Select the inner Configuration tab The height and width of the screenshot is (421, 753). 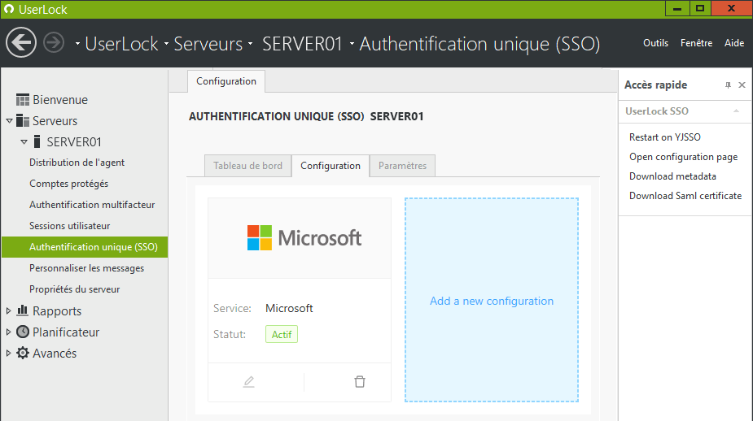coord(331,166)
